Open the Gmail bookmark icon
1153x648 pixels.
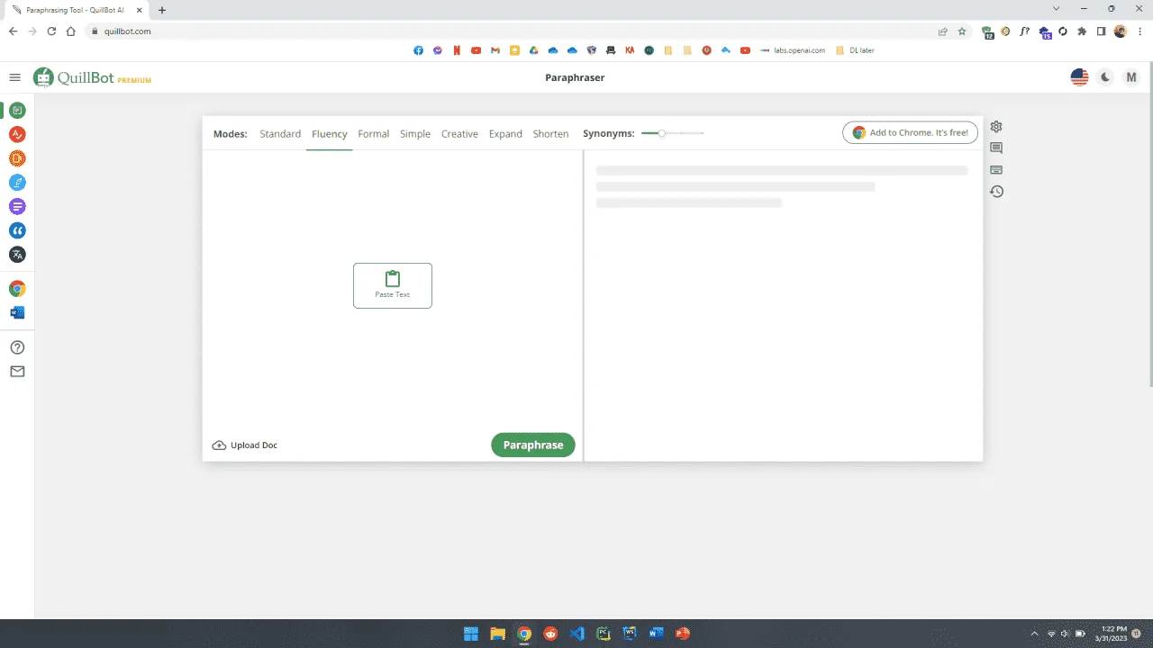(x=495, y=50)
